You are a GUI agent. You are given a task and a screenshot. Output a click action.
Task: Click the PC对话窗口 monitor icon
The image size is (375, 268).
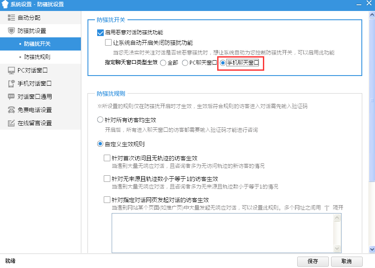pos(11,70)
